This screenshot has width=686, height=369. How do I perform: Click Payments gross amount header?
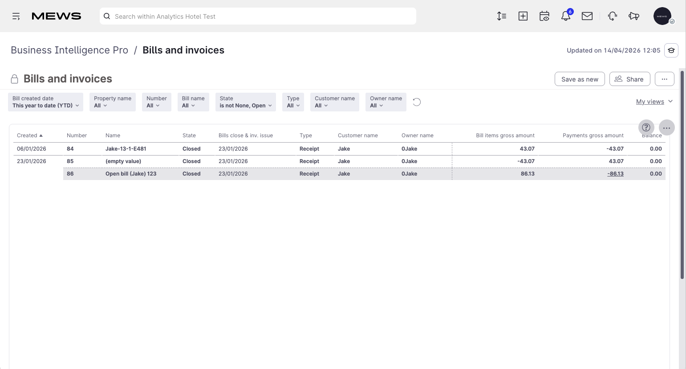click(x=593, y=135)
